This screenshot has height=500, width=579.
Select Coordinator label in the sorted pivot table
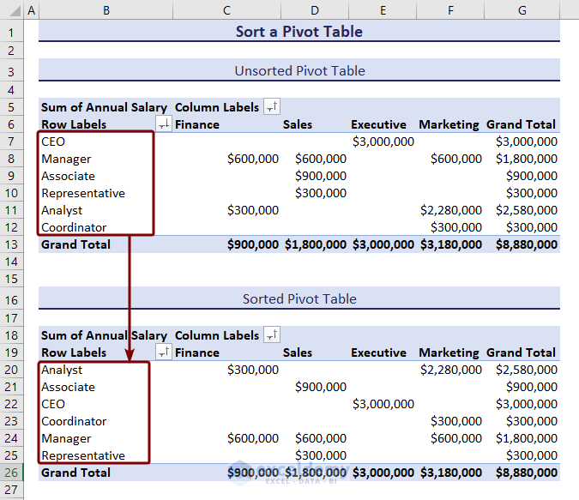point(74,421)
